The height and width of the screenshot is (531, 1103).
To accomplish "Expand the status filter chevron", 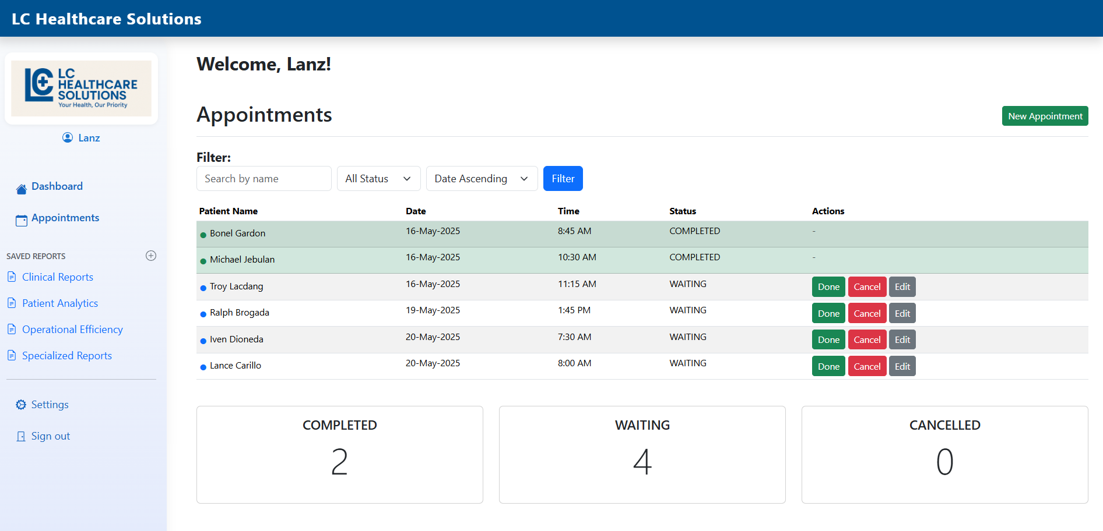I will coord(408,179).
